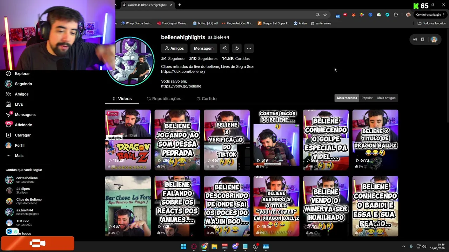This screenshot has width=449, height=252.
Task: Switch to the Curtido tab
Action: pyautogui.click(x=206, y=99)
